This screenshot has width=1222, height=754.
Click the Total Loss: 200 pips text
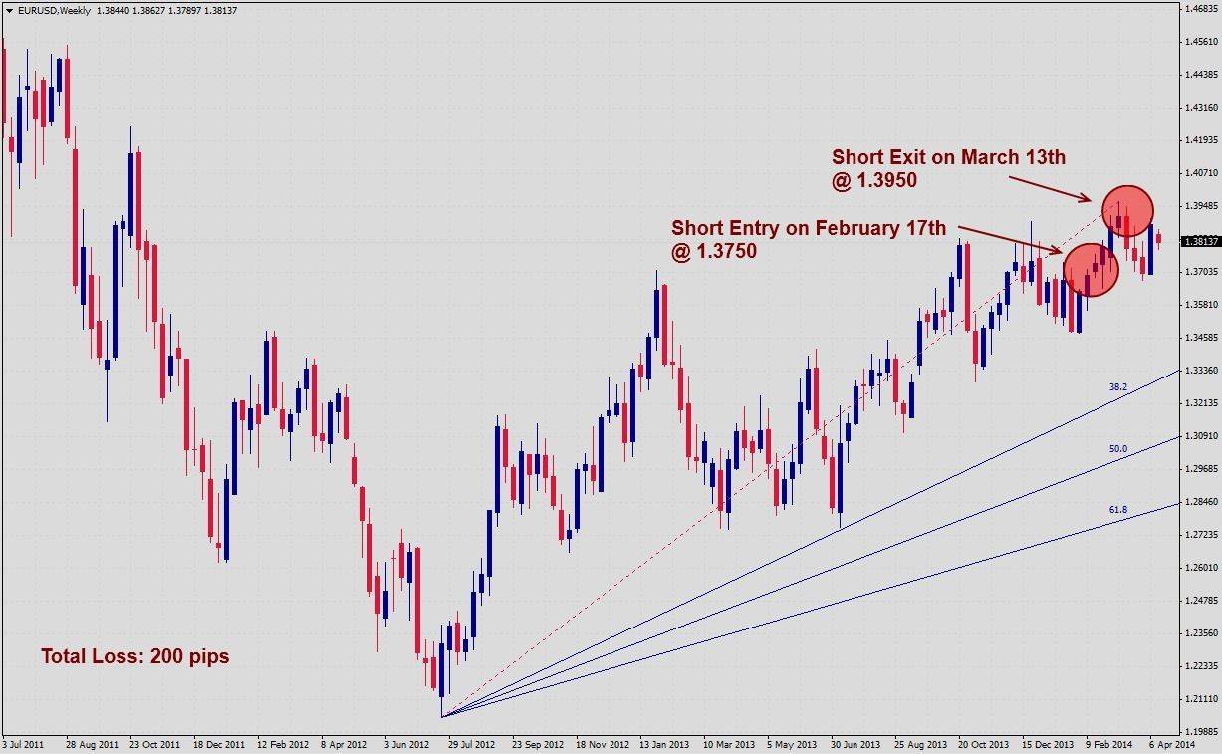(x=135, y=656)
